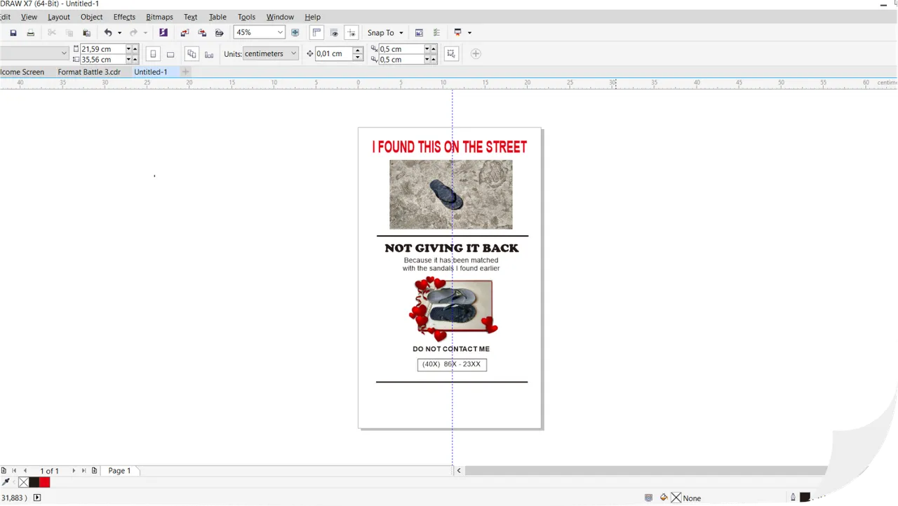Toggle Show guidelines
The height and width of the screenshot is (506, 898).
[x=351, y=33]
